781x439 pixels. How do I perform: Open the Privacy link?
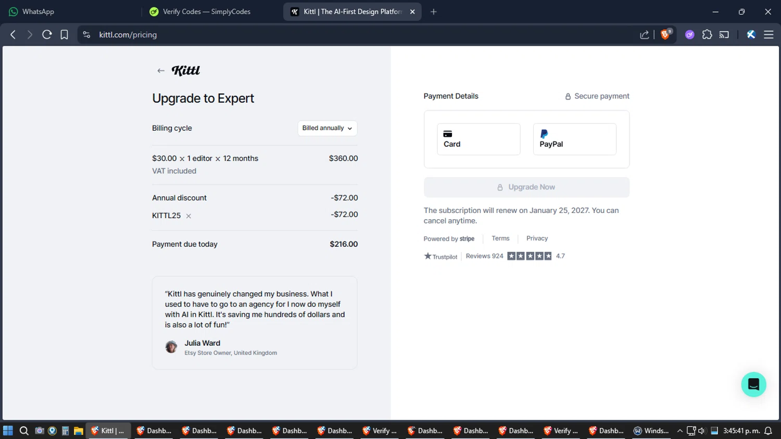pos(537,239)
